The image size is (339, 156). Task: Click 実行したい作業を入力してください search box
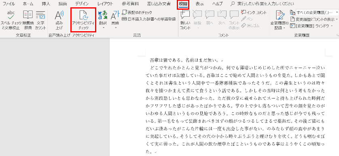tap(262, 4)
